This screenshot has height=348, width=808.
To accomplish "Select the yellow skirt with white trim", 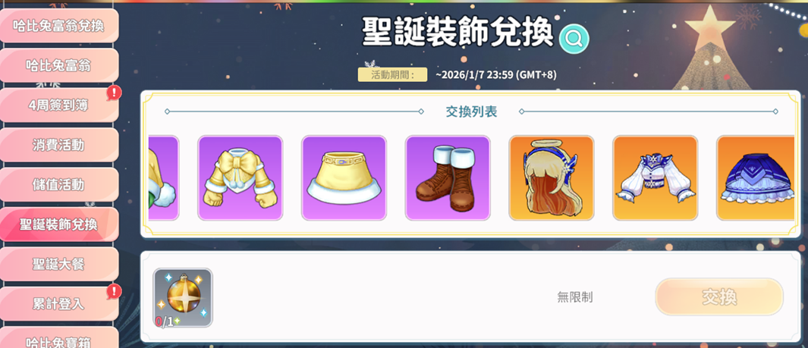I will 344,178.
